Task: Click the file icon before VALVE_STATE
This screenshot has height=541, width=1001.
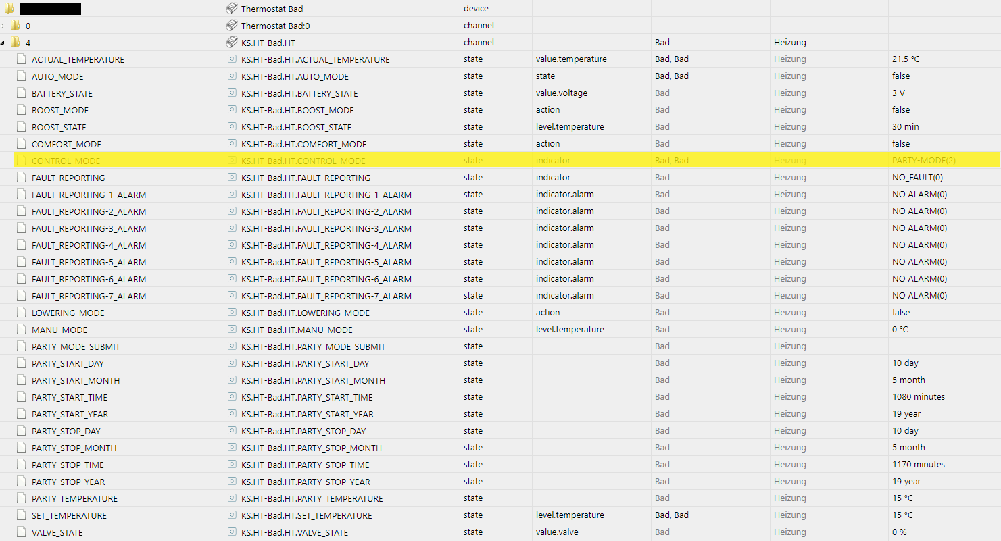Action: coord(20,532)
